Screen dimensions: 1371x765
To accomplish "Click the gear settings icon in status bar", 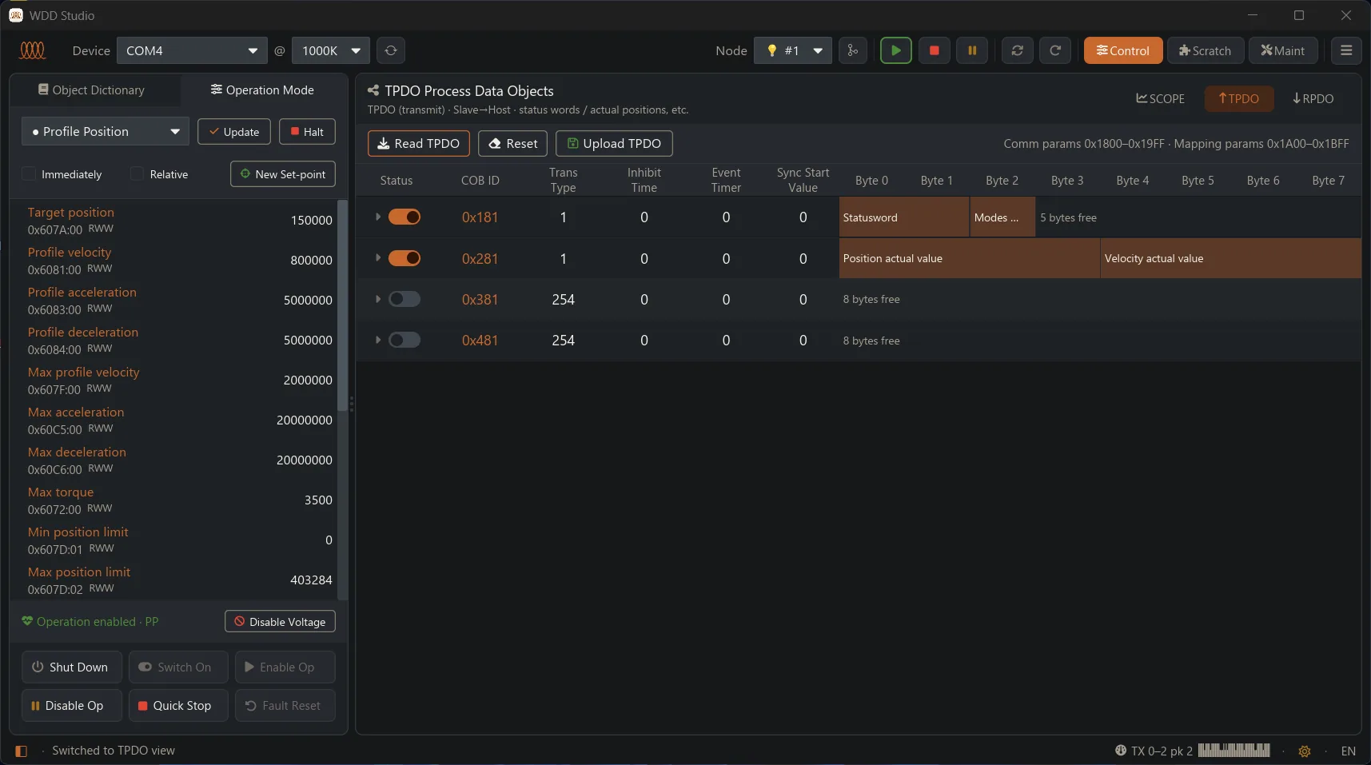I will tap(1305, 751).
